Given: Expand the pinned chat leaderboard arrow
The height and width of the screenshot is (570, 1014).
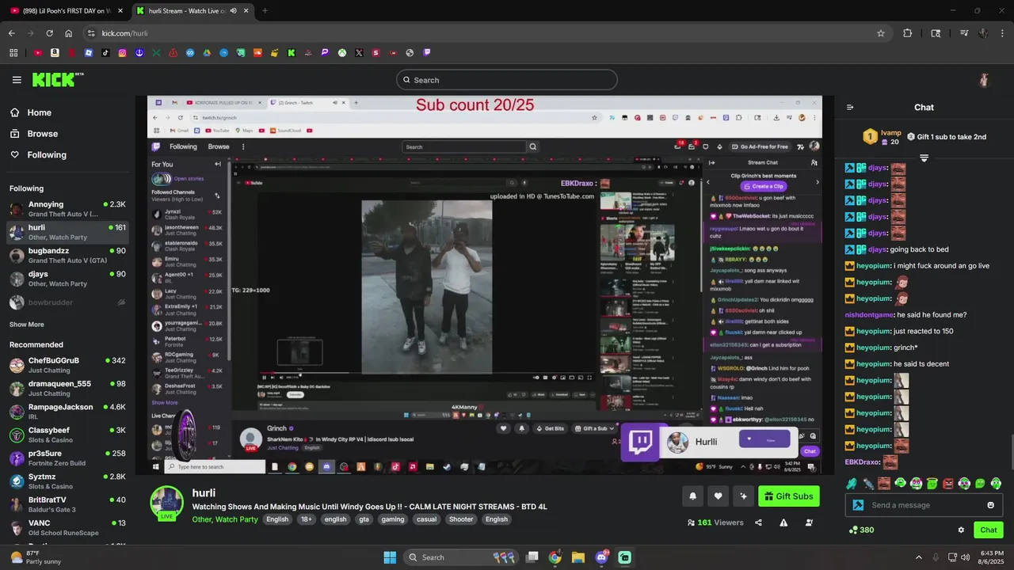Looking at the screenshot, I should point(924,158).
